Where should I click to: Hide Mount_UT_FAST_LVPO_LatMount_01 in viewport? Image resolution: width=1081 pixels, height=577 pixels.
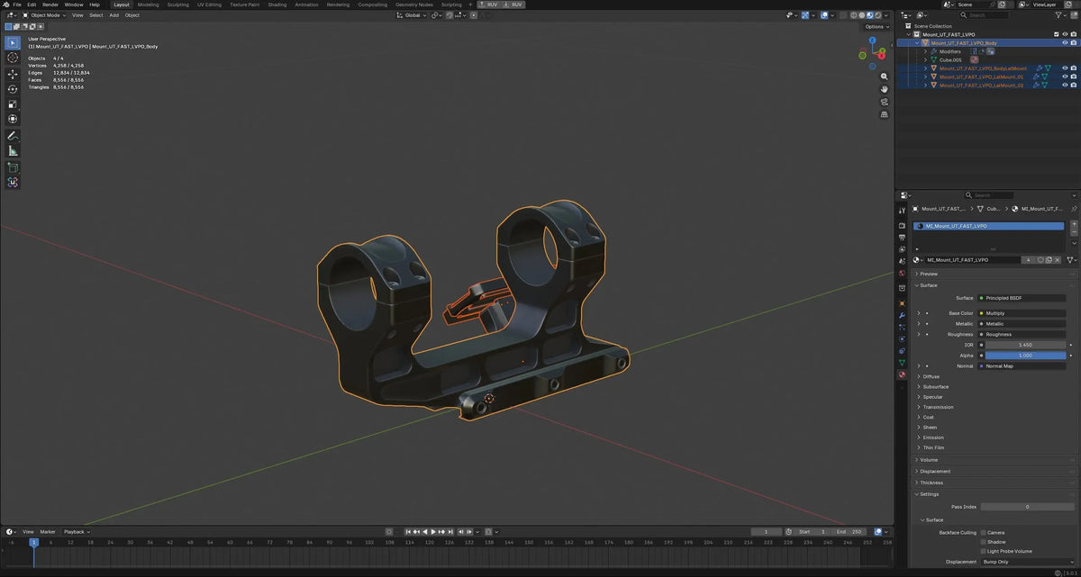tap(1065, 77)
